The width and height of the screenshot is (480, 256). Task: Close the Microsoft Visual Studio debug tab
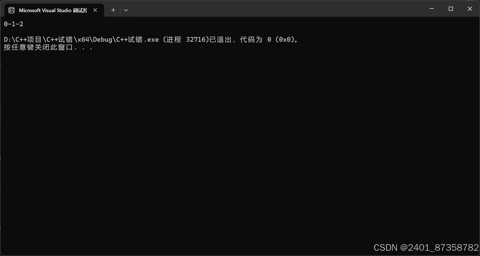(95, 10)
